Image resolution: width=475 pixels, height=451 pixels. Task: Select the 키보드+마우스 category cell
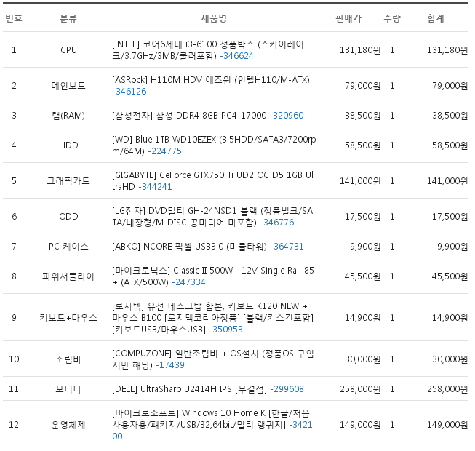point(68,318)
